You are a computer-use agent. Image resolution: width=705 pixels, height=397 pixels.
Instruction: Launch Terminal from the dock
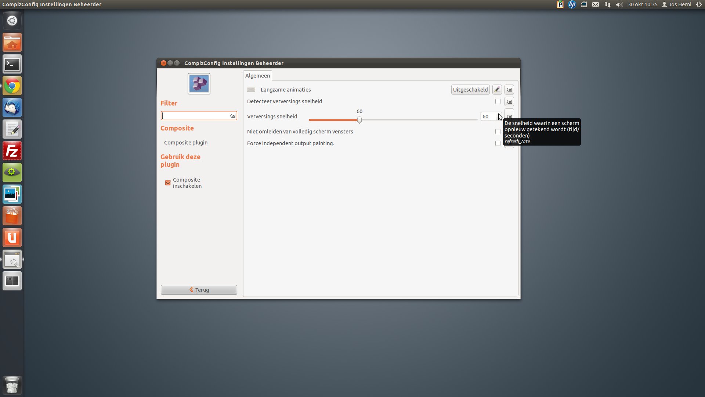12,64
